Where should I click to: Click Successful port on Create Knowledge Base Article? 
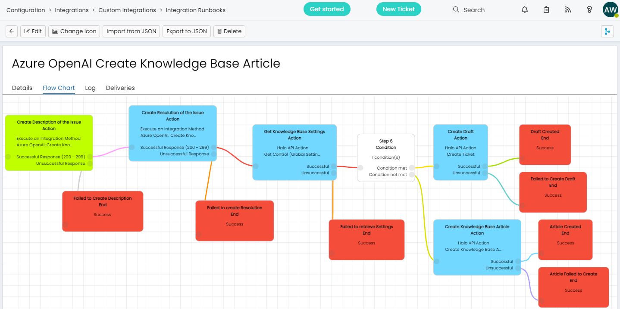pos(518,261)
